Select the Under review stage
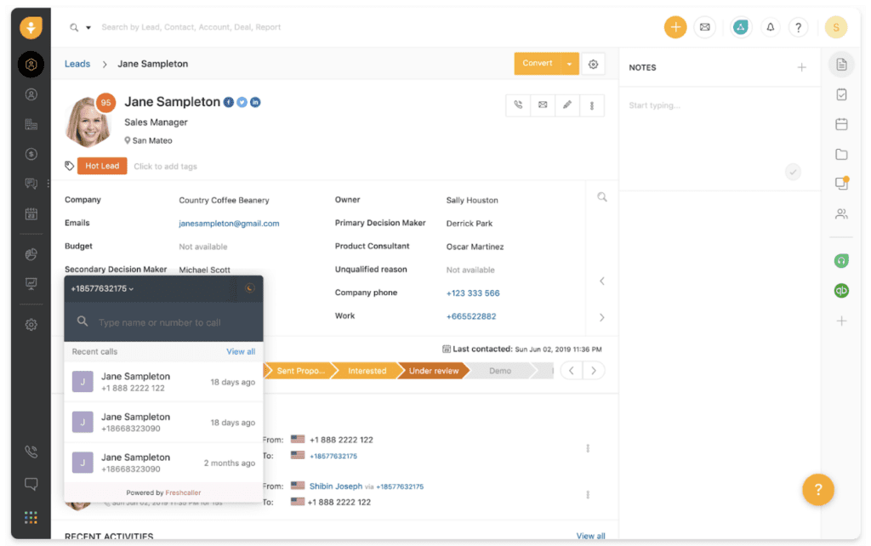This screenshot has height=546, width=871. [434, 371]
